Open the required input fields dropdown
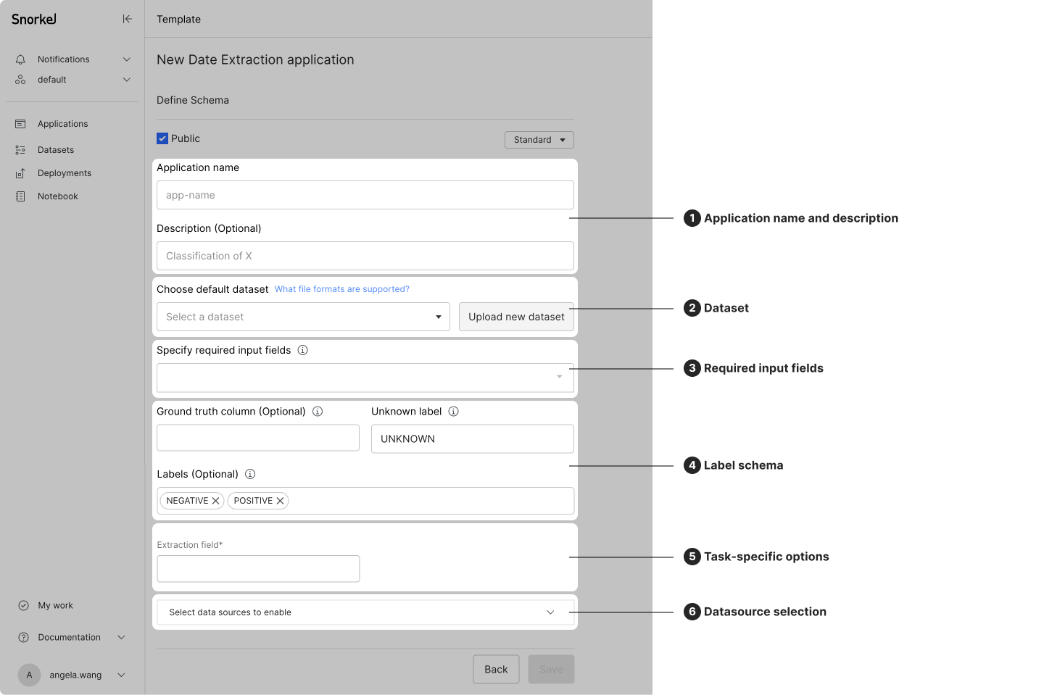Viewport: 1044px width, 695px height. [x=365, y=378]
